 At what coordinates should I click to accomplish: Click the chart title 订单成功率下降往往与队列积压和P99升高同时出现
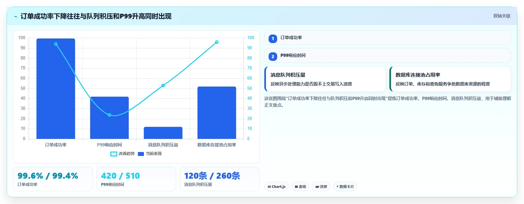coord(96,16)
